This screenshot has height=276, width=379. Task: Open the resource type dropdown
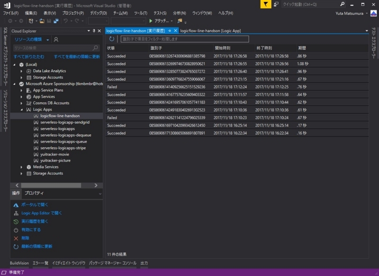pos(31,39)
